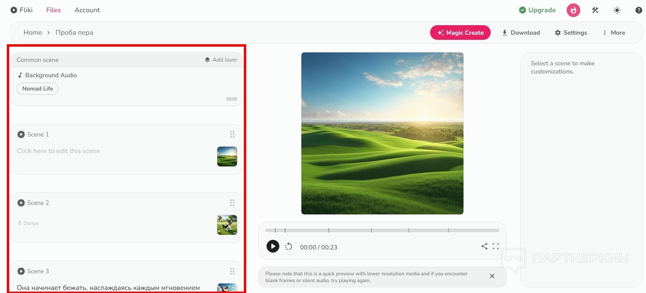Viewport: 646px width, 293px height.
Task: Click 'Click here to edit this scene' text
Action: pyautogui.click(x=59, y=151)
